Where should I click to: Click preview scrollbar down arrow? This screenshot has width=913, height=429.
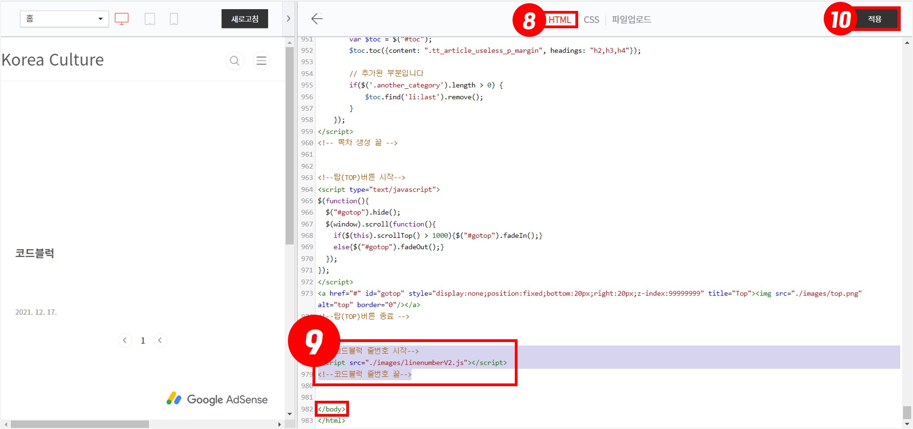(290, 414)
